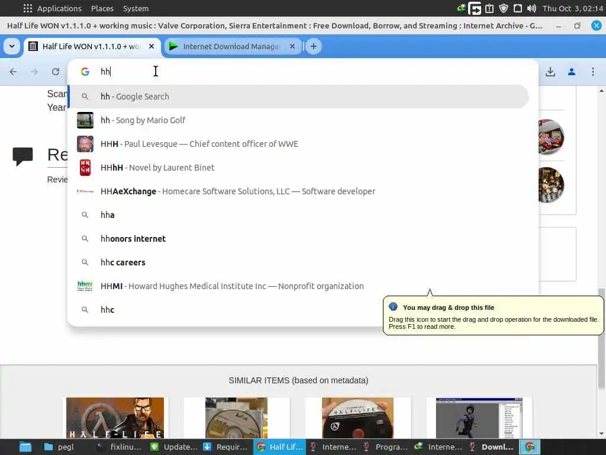
Task: Click the Paul Levesque portrait thumbnail
Action: coord(85,144)
